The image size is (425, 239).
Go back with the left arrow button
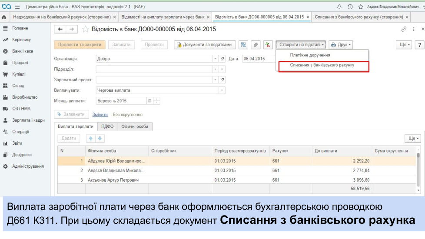pos(60,29)
